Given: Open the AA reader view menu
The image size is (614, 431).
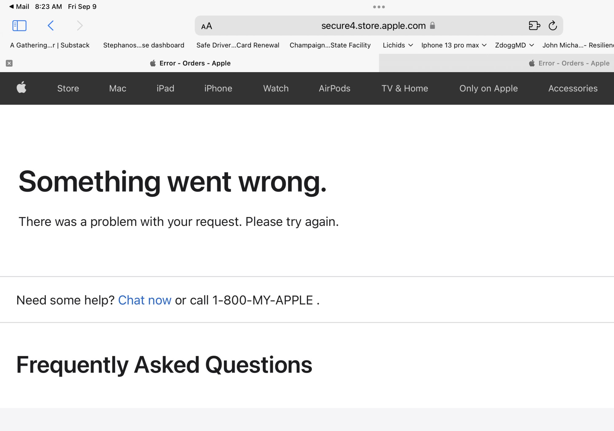Looking at the screenshot, I should 207,26.
